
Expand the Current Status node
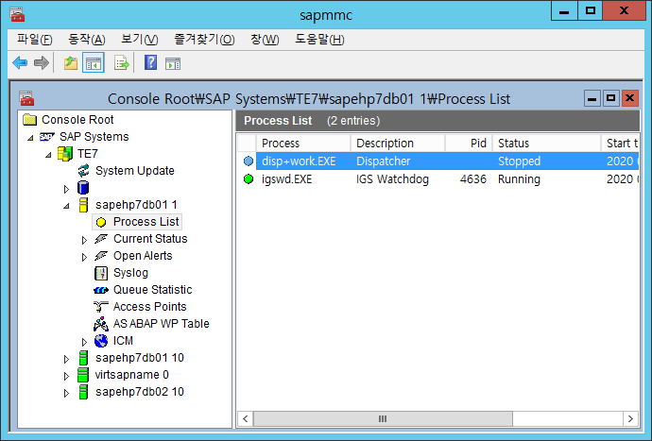click(x=84, y=240)
